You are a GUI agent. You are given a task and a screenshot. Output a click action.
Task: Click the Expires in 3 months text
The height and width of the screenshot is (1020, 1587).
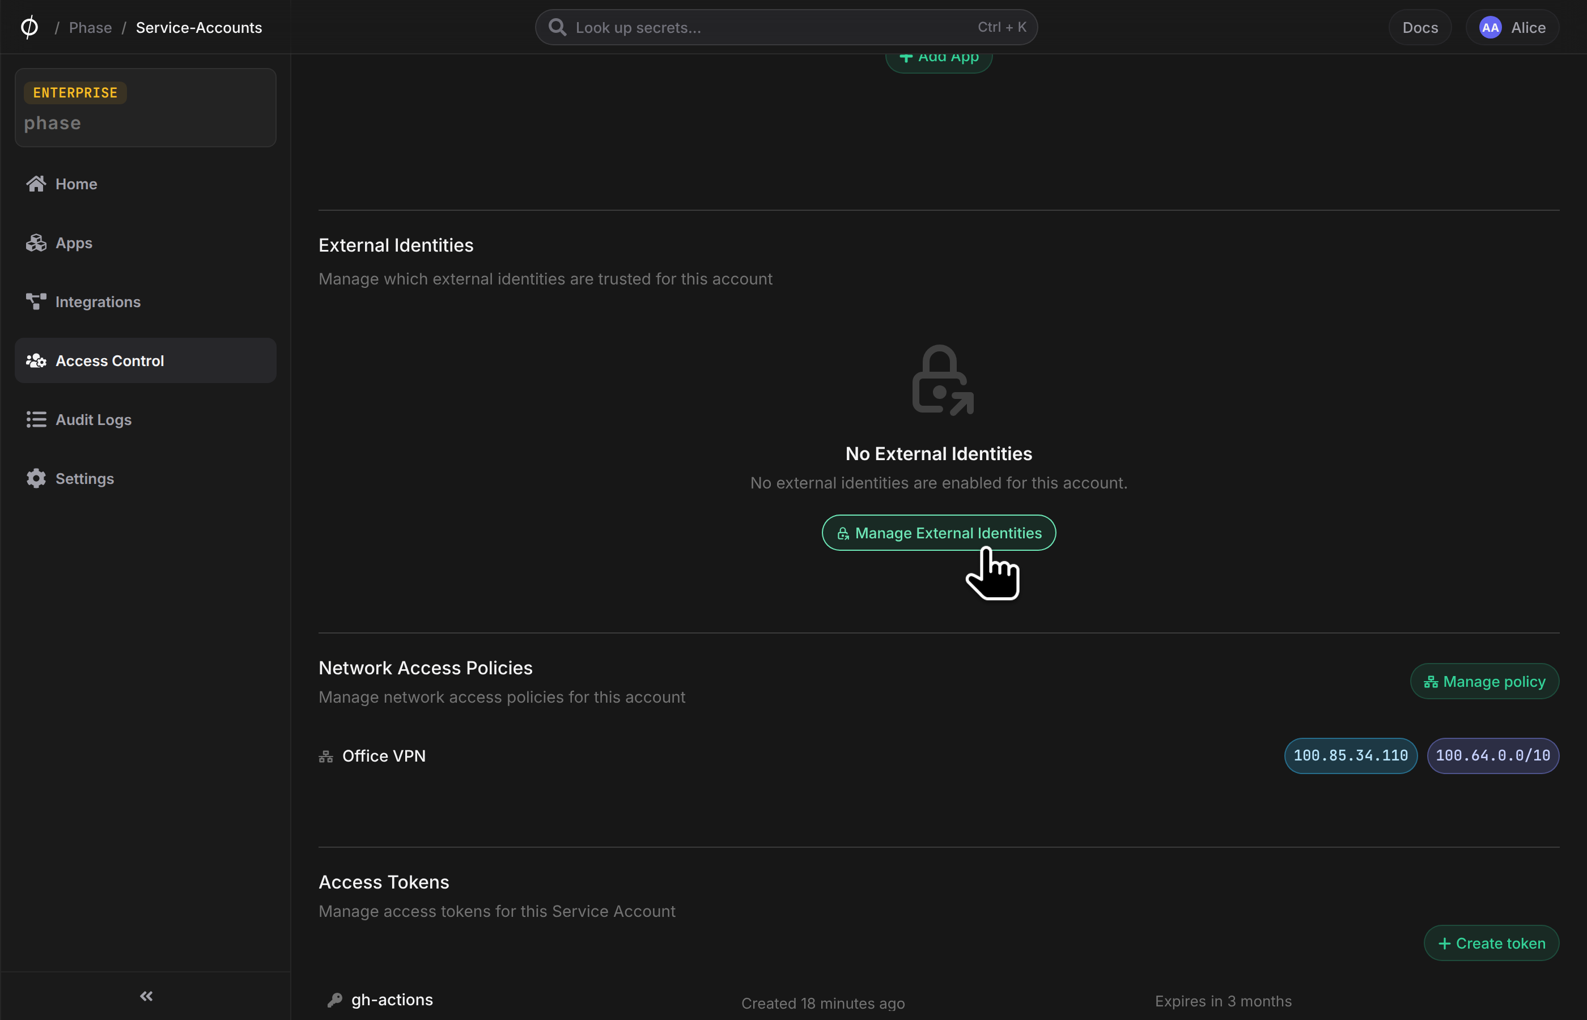click(1223, 1001)
